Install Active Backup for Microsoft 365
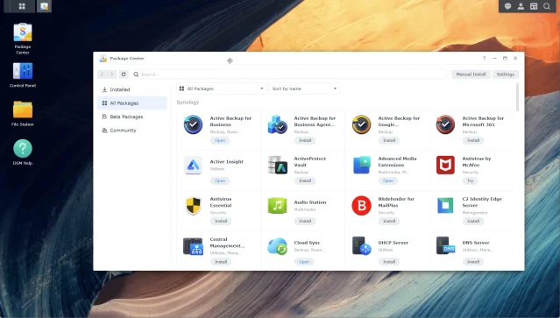 point(473,140)
